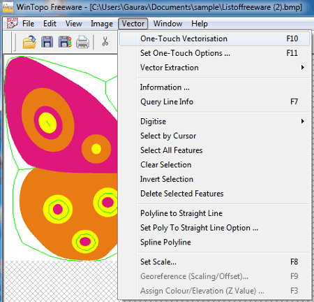Viewport: 314px width, 302px height.
Task: Click the Open file folder icon
Action: pyautogui.click(x=29, y=42)
